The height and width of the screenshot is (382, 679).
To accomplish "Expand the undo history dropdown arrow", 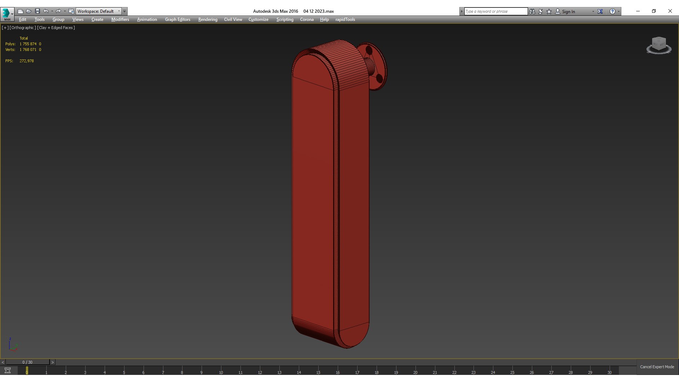I will click(x=52, y=11).
